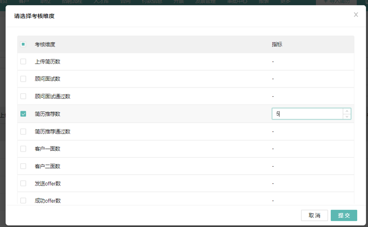Select the 发送offer数 row label
The image size is (368, 227).
point(48,184)
